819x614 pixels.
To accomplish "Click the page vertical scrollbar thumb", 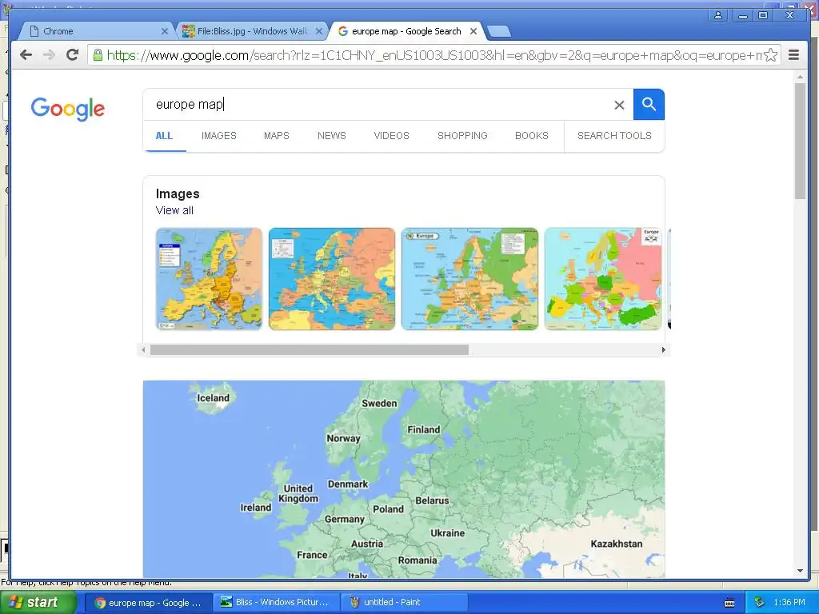I will point(800,141).
